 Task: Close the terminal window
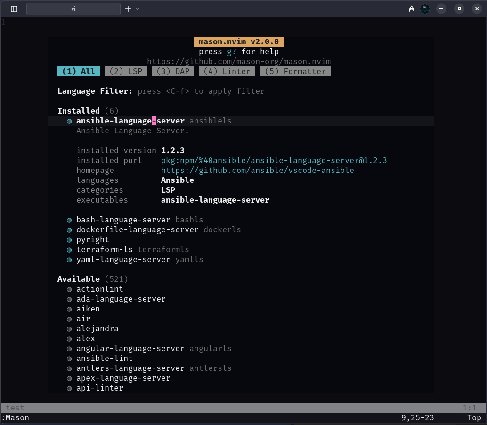tap(477, 8)
